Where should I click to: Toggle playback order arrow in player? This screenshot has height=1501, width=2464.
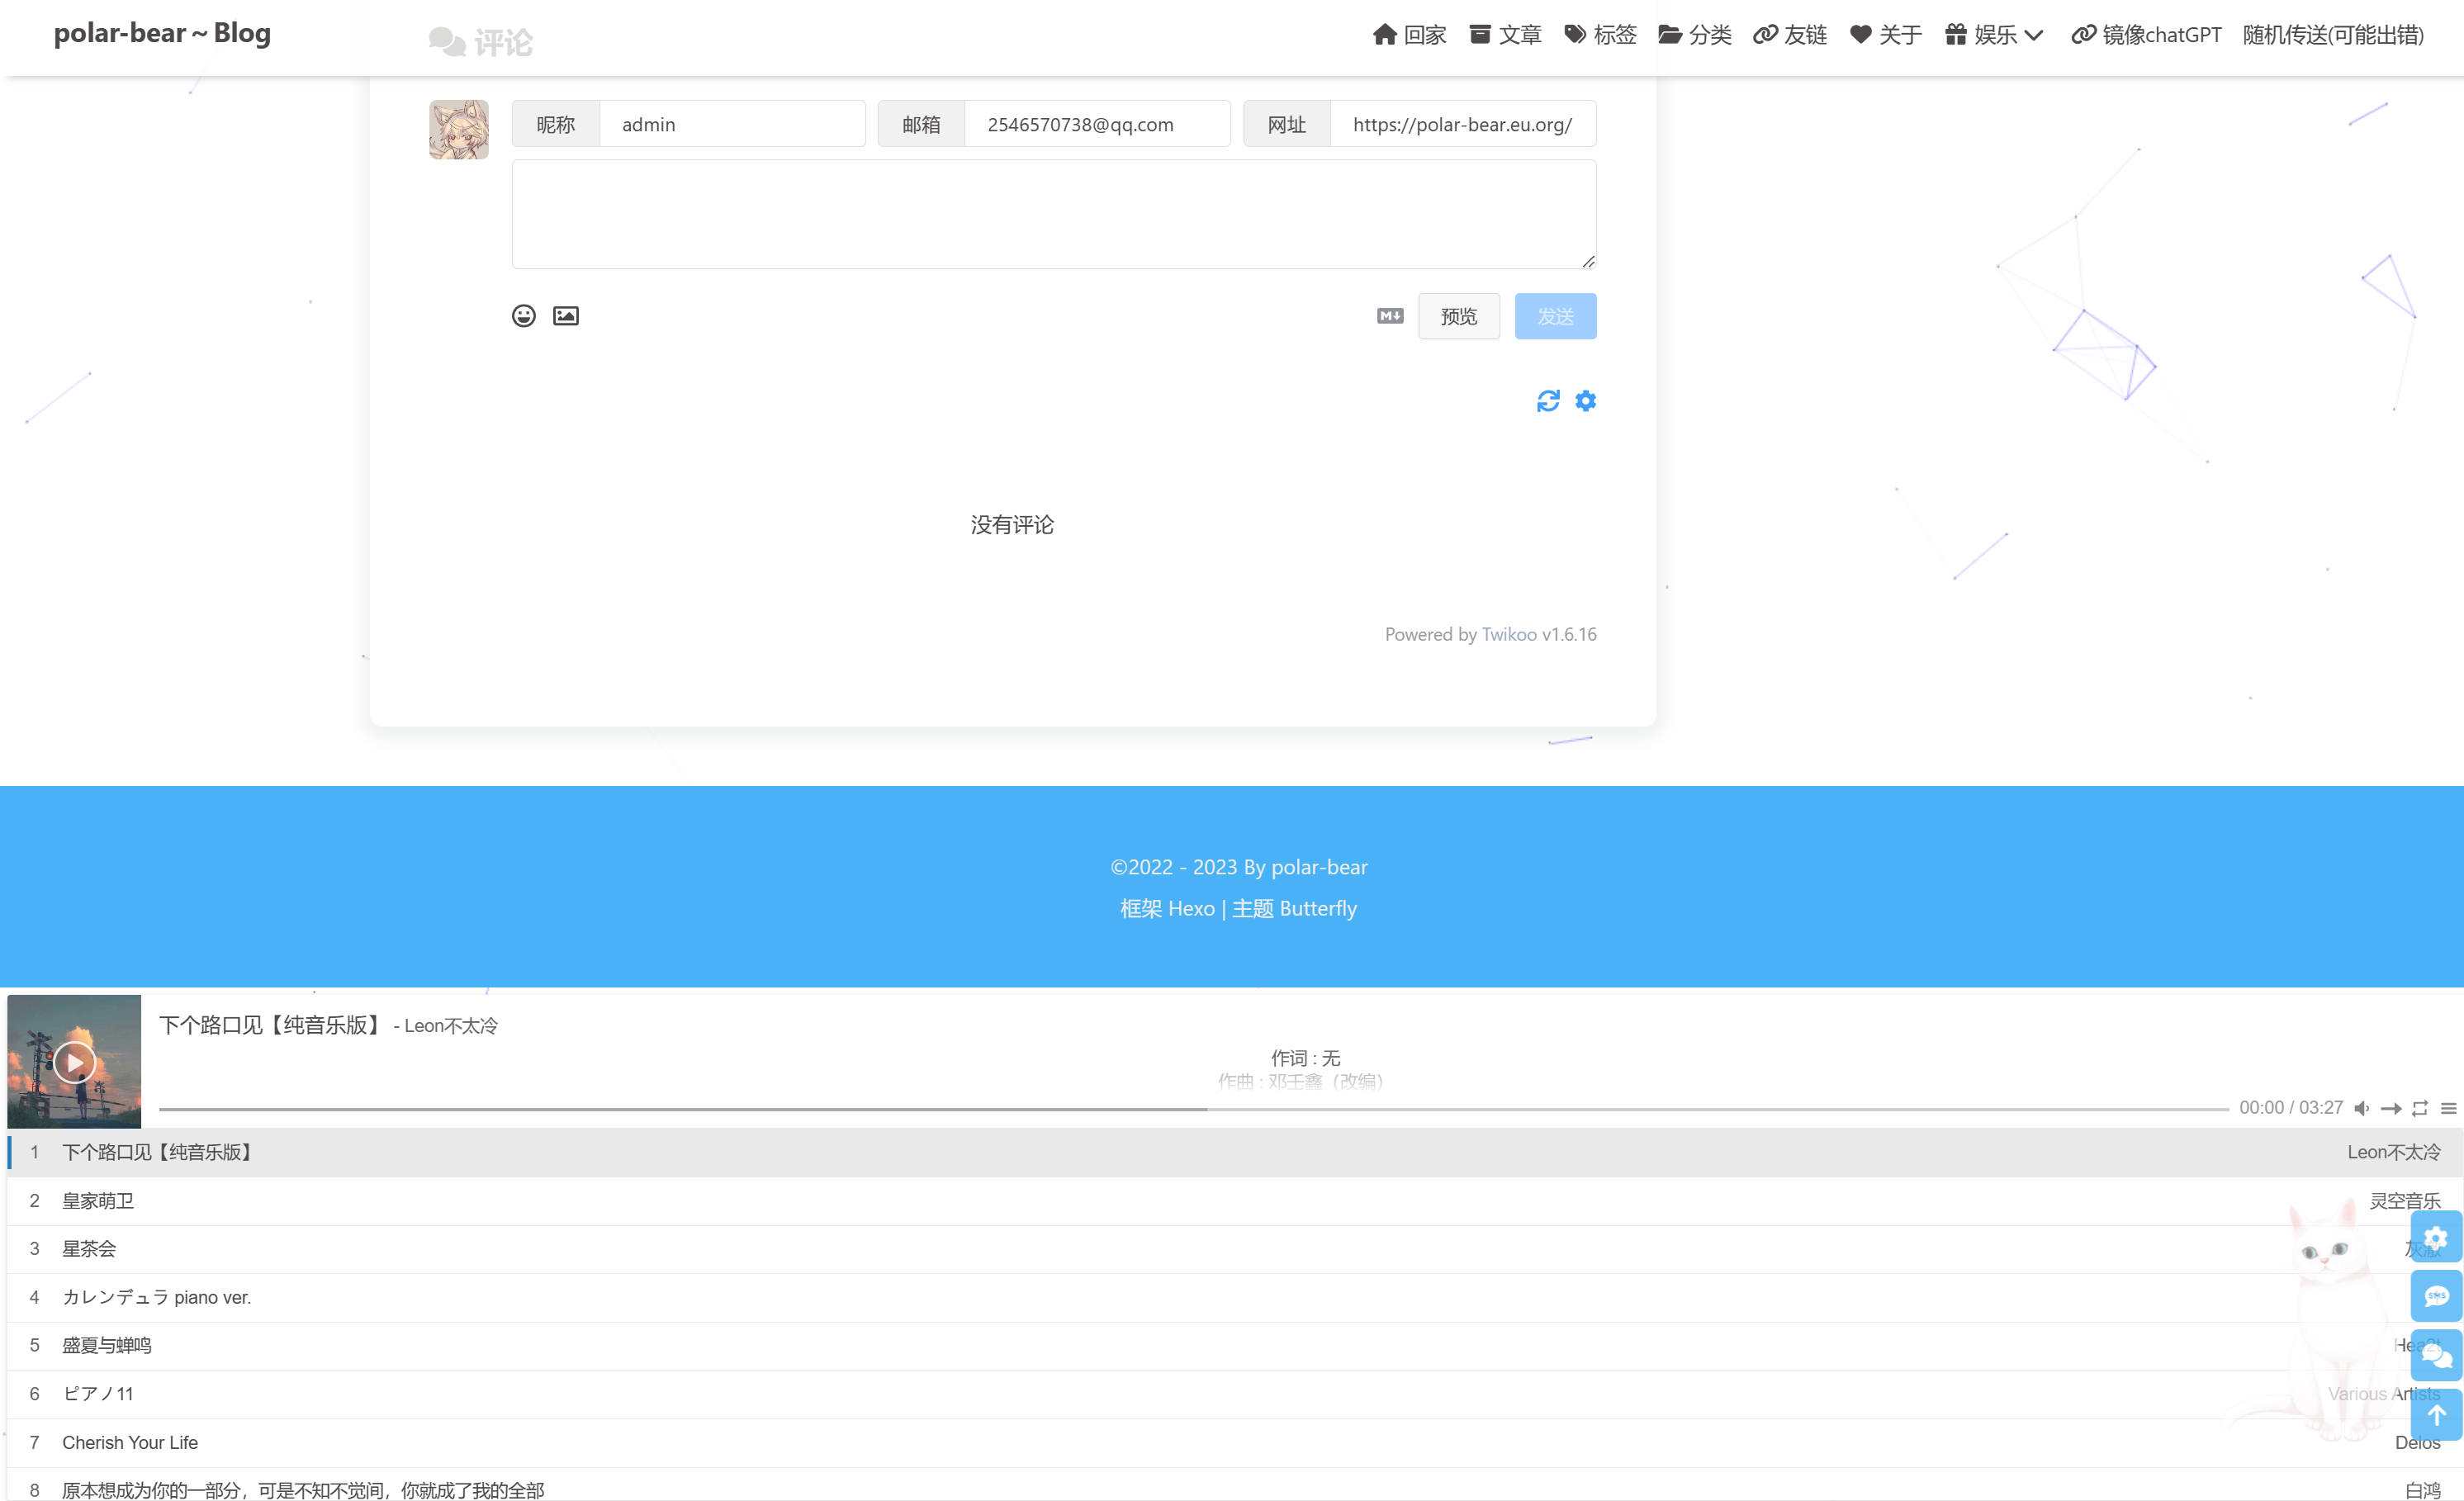click(x=2391, y=1108)
